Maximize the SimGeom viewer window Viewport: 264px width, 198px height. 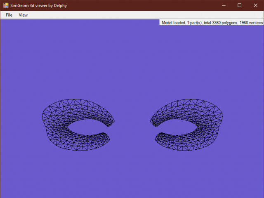240,5
